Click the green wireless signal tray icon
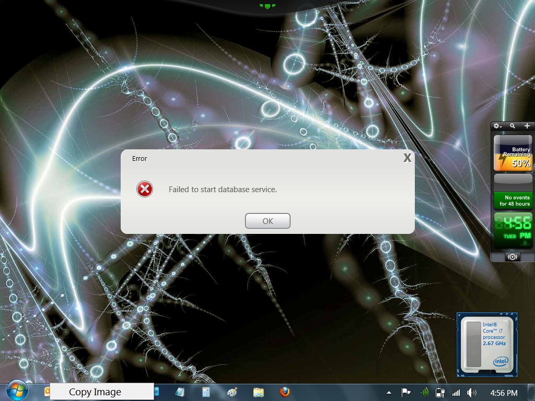535x401 pixels. [x=424, y=393]
